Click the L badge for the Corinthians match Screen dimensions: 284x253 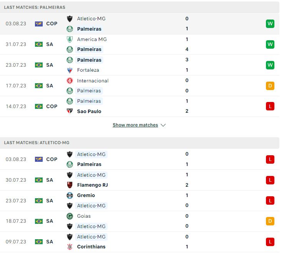270,242
